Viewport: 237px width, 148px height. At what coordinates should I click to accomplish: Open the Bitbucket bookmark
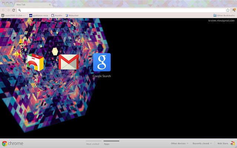click(x=72, y=16)
